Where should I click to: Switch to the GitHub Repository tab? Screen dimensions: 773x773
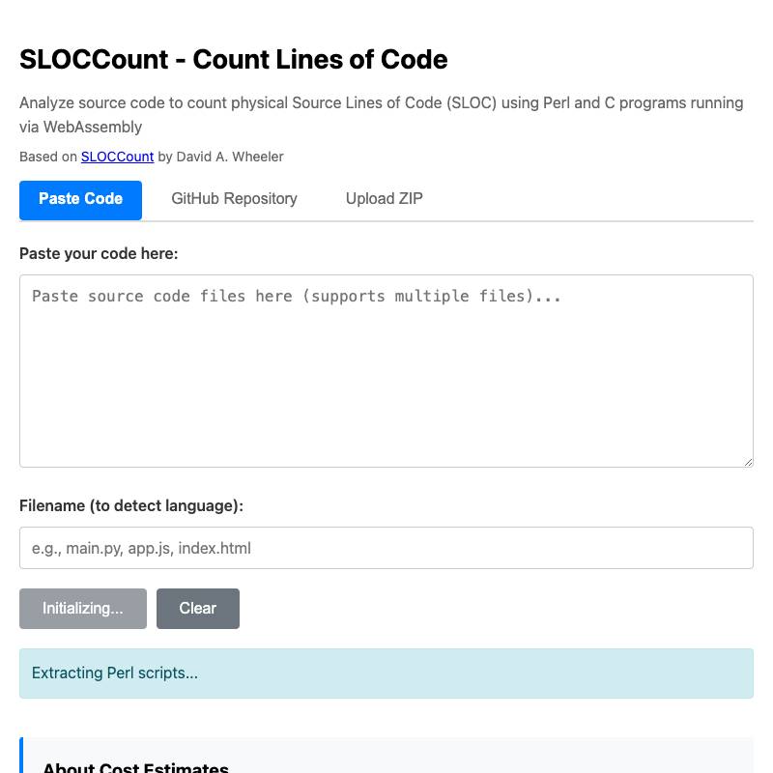tap(234, 199)
